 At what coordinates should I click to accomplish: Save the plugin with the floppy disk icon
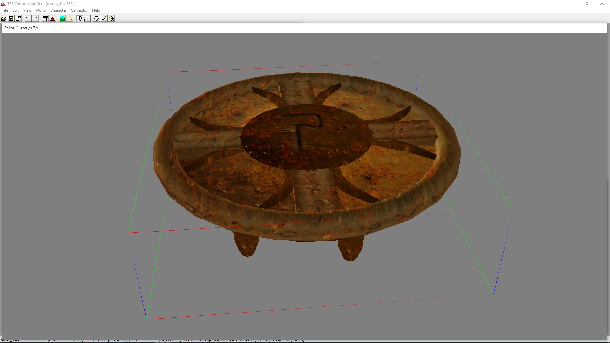[11, 18]
